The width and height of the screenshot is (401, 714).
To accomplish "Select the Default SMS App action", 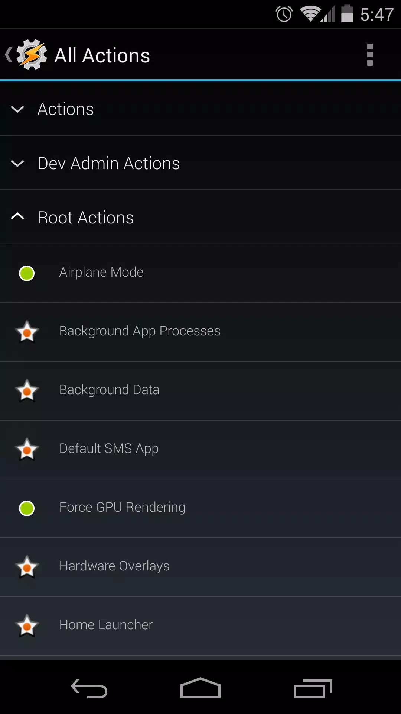I will (x=200, y=450).
